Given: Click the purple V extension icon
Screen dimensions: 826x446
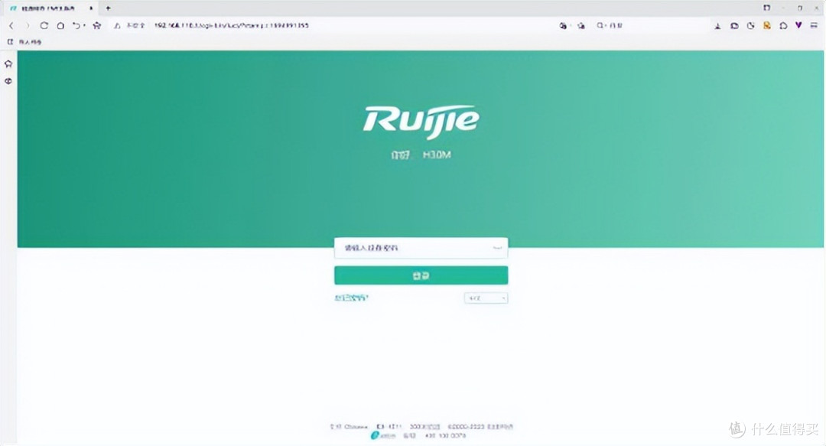Looking at the screenshot, I should point(798,24).
